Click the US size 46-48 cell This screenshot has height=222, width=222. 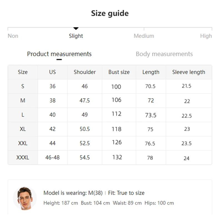tap(52, 157)
